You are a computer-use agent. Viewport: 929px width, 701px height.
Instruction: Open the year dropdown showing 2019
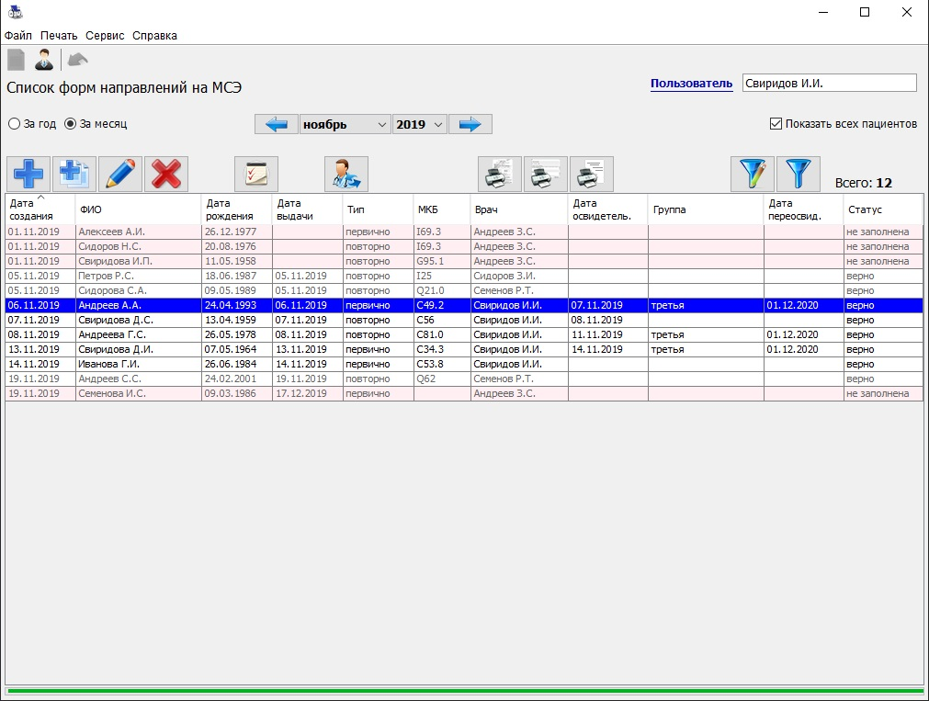click(x=419, y=124)
